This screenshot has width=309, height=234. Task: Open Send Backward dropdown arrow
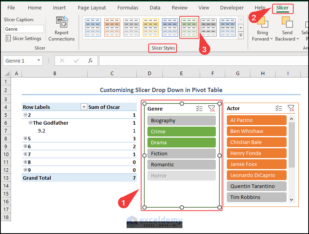coord(298,39)
